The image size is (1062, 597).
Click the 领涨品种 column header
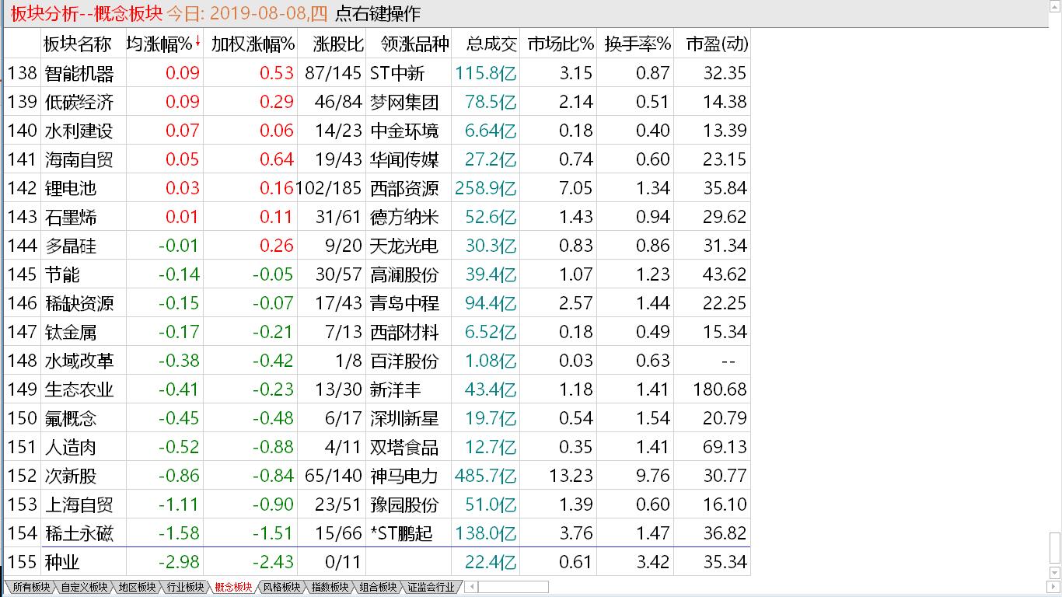click(410, 44)
